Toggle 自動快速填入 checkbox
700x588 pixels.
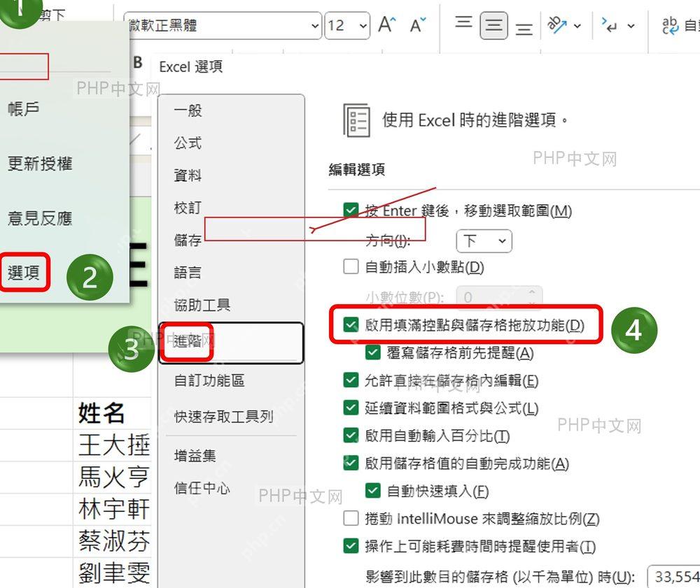click(372, 491)
